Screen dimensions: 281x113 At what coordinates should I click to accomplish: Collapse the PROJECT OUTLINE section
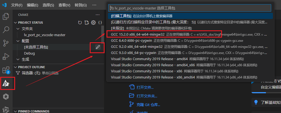[x=15, y=67]
